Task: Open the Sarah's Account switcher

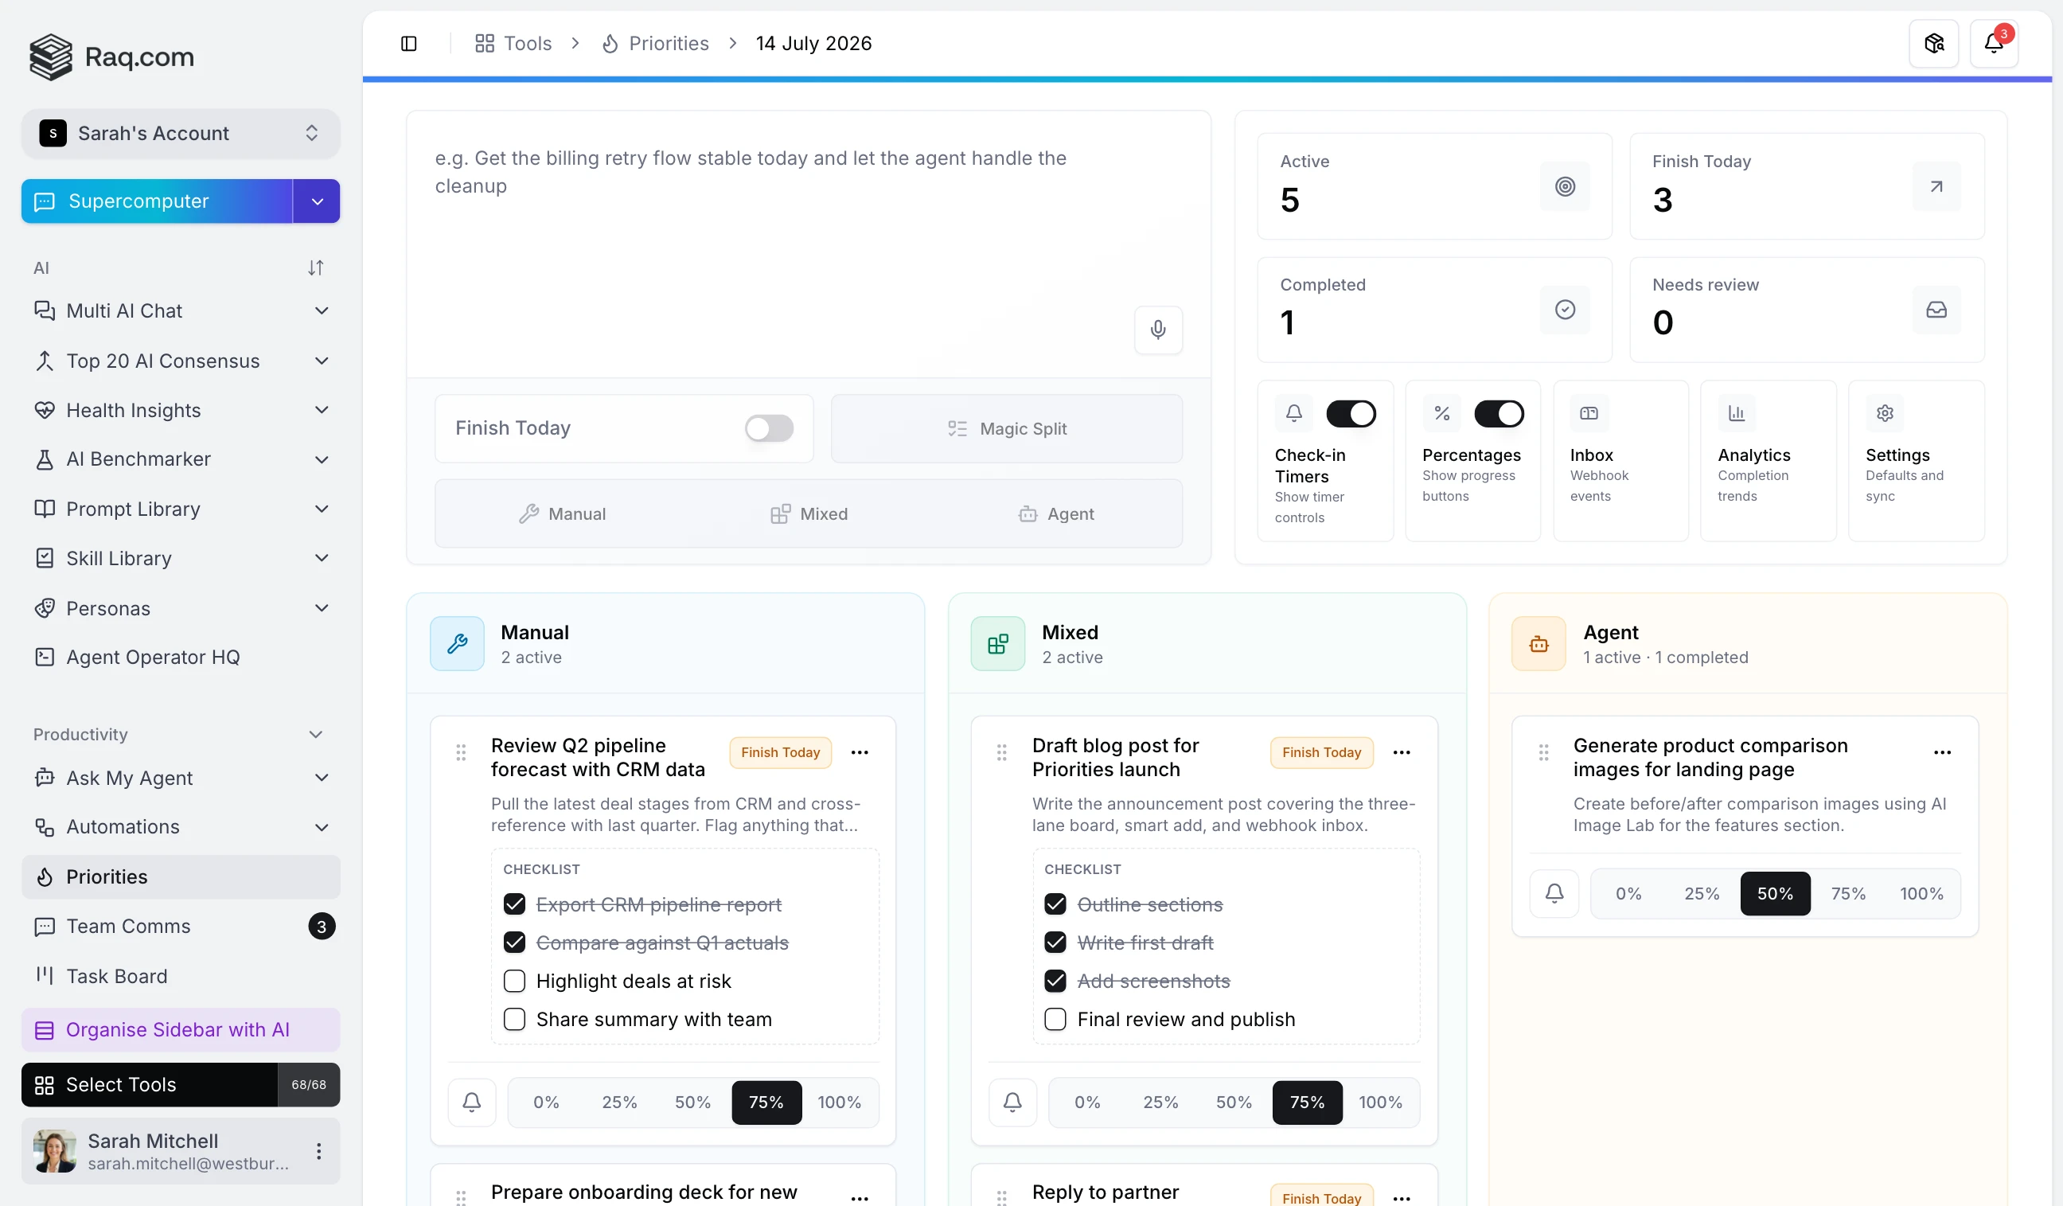Action: coord(180,134)
